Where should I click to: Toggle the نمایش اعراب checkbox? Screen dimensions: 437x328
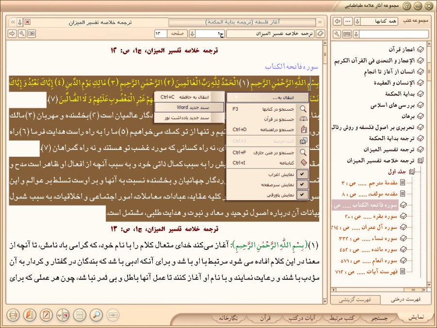302,174
